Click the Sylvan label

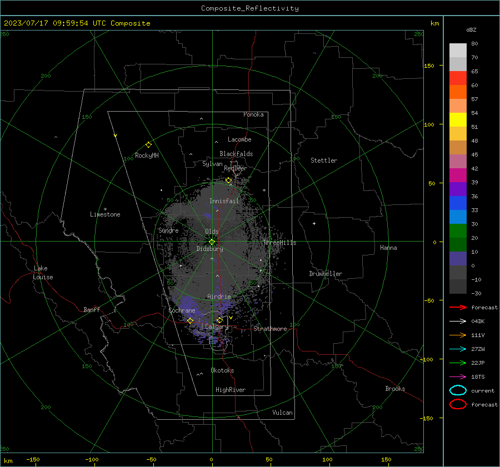coord(212,164)
